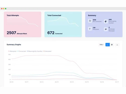Toggle Meaningfully Handled legend series

coord(35,51)
